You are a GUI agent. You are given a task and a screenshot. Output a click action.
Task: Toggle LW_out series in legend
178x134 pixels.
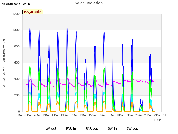click(48, 128)
